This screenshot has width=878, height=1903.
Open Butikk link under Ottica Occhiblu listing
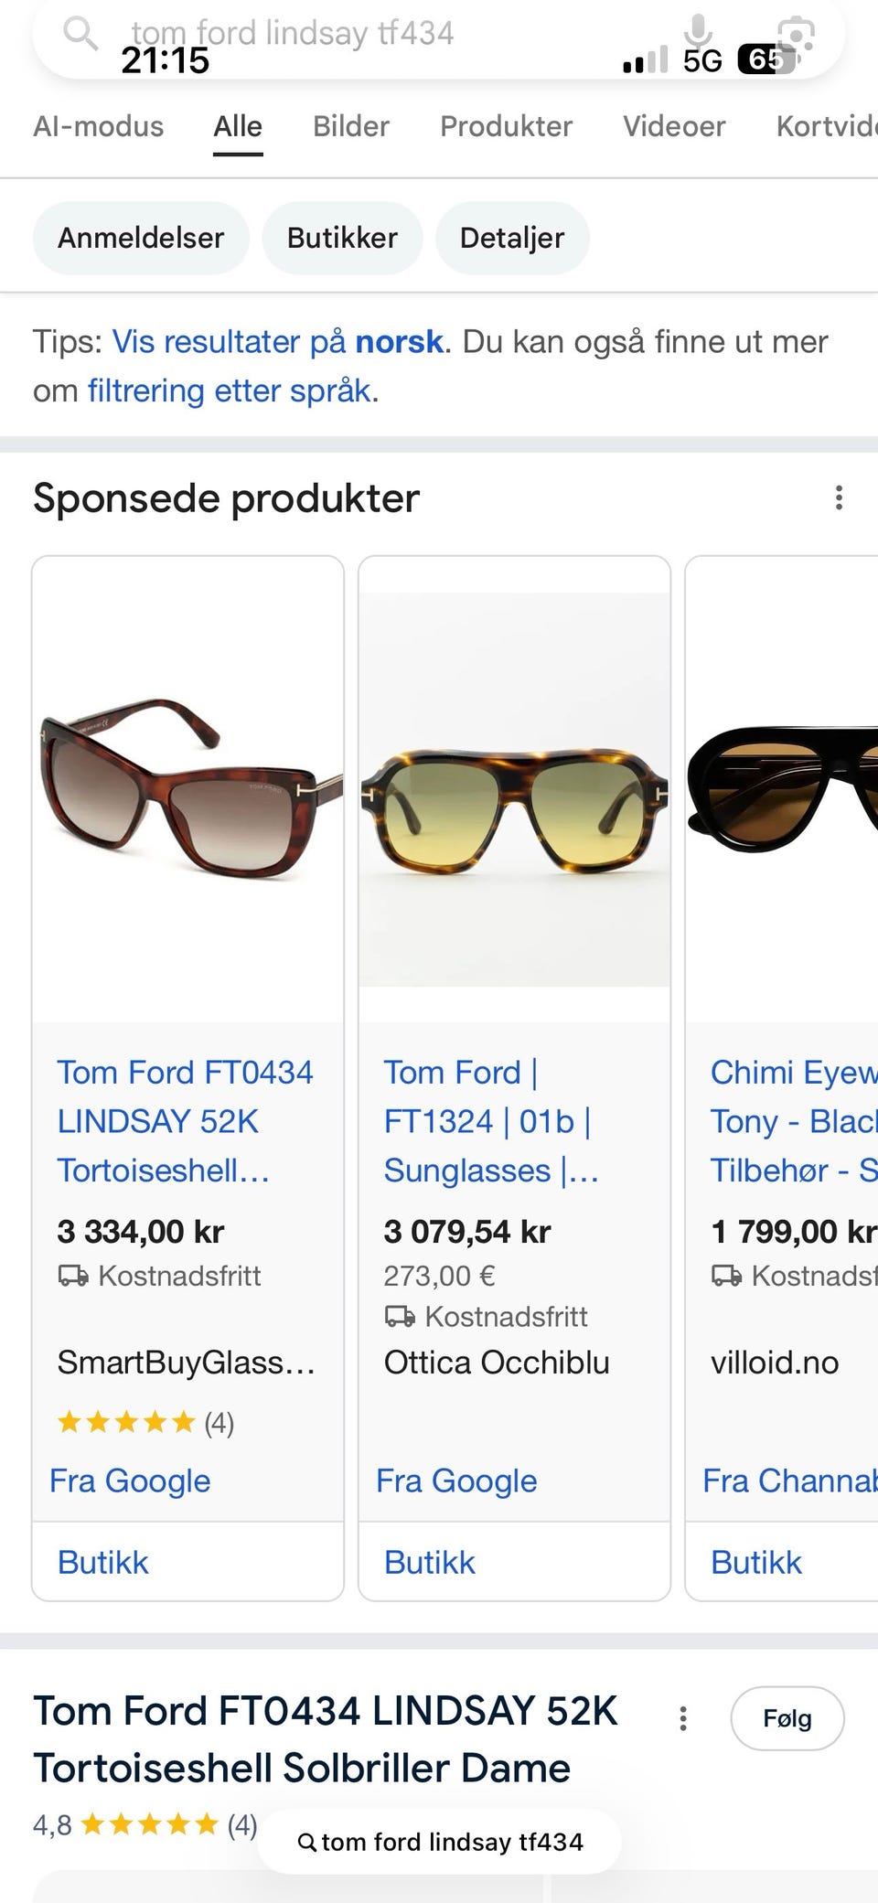[x=430, y=1562]
